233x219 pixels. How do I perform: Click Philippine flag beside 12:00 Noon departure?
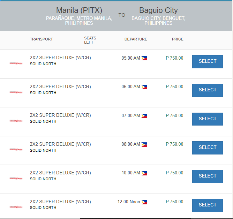click(x=144, y=202)
